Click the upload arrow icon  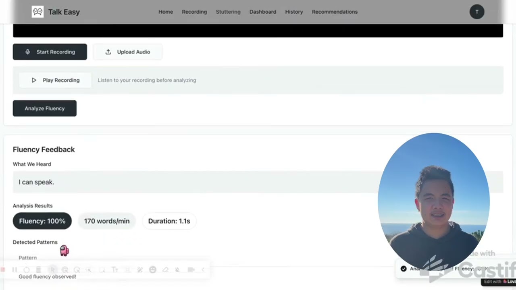108,52
